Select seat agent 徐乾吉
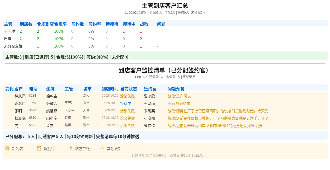The height and width of the screenshot is (170, 330). (52, 96)
